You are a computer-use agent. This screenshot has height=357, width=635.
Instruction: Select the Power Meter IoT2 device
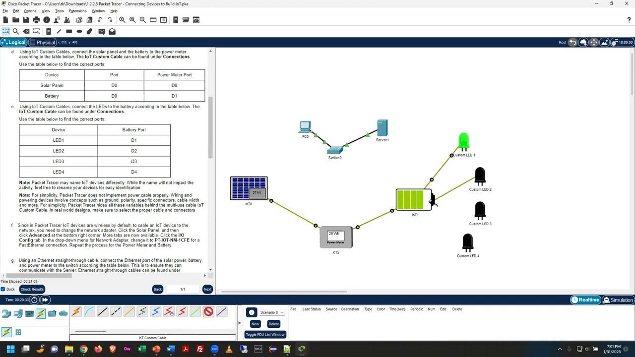click(336, 238)
